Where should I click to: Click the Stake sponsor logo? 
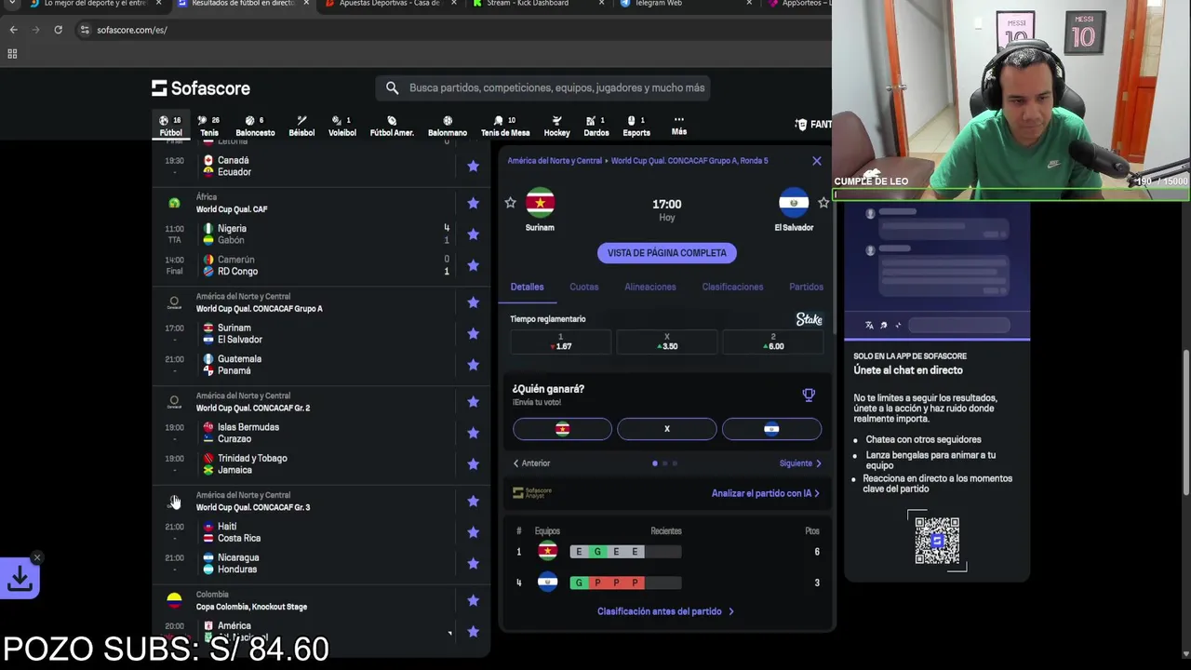809,319
